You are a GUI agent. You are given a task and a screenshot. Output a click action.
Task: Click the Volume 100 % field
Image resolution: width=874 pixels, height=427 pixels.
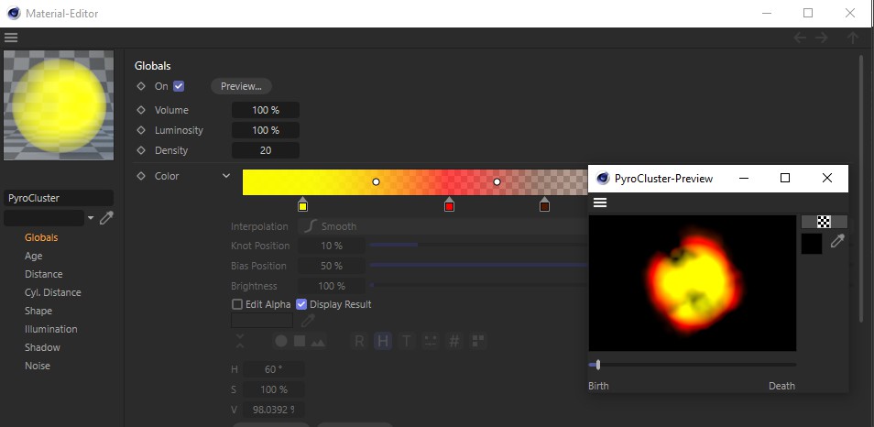(266, 110)
